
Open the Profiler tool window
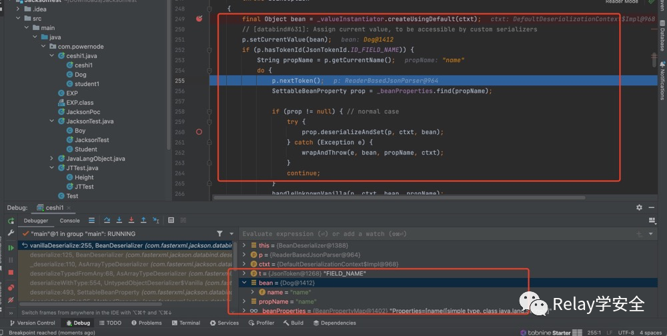point(261,323)
